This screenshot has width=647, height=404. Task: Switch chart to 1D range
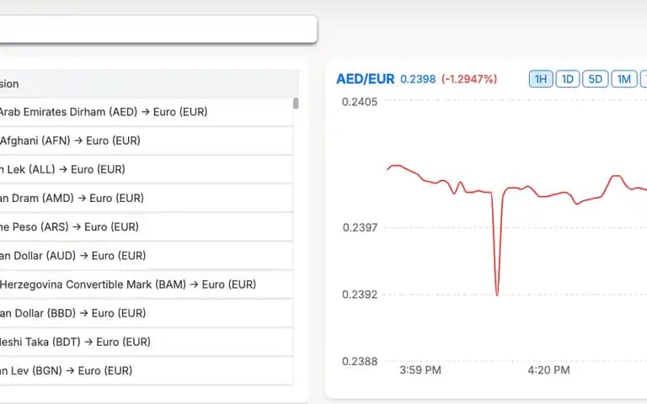(568, 79)
